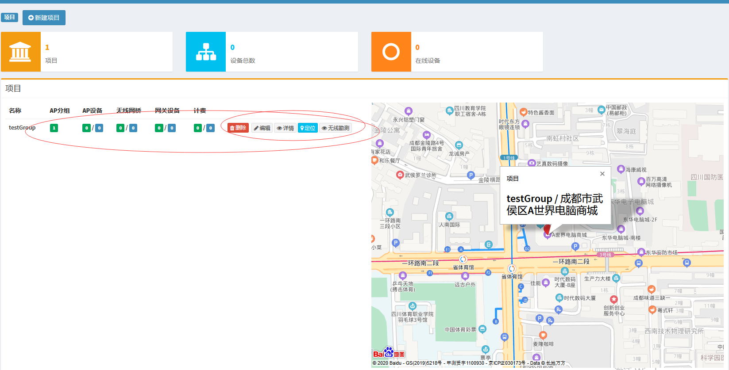729x370 pixels.
Task: Click the orange building project icon tile
Action: pos(21,52)
